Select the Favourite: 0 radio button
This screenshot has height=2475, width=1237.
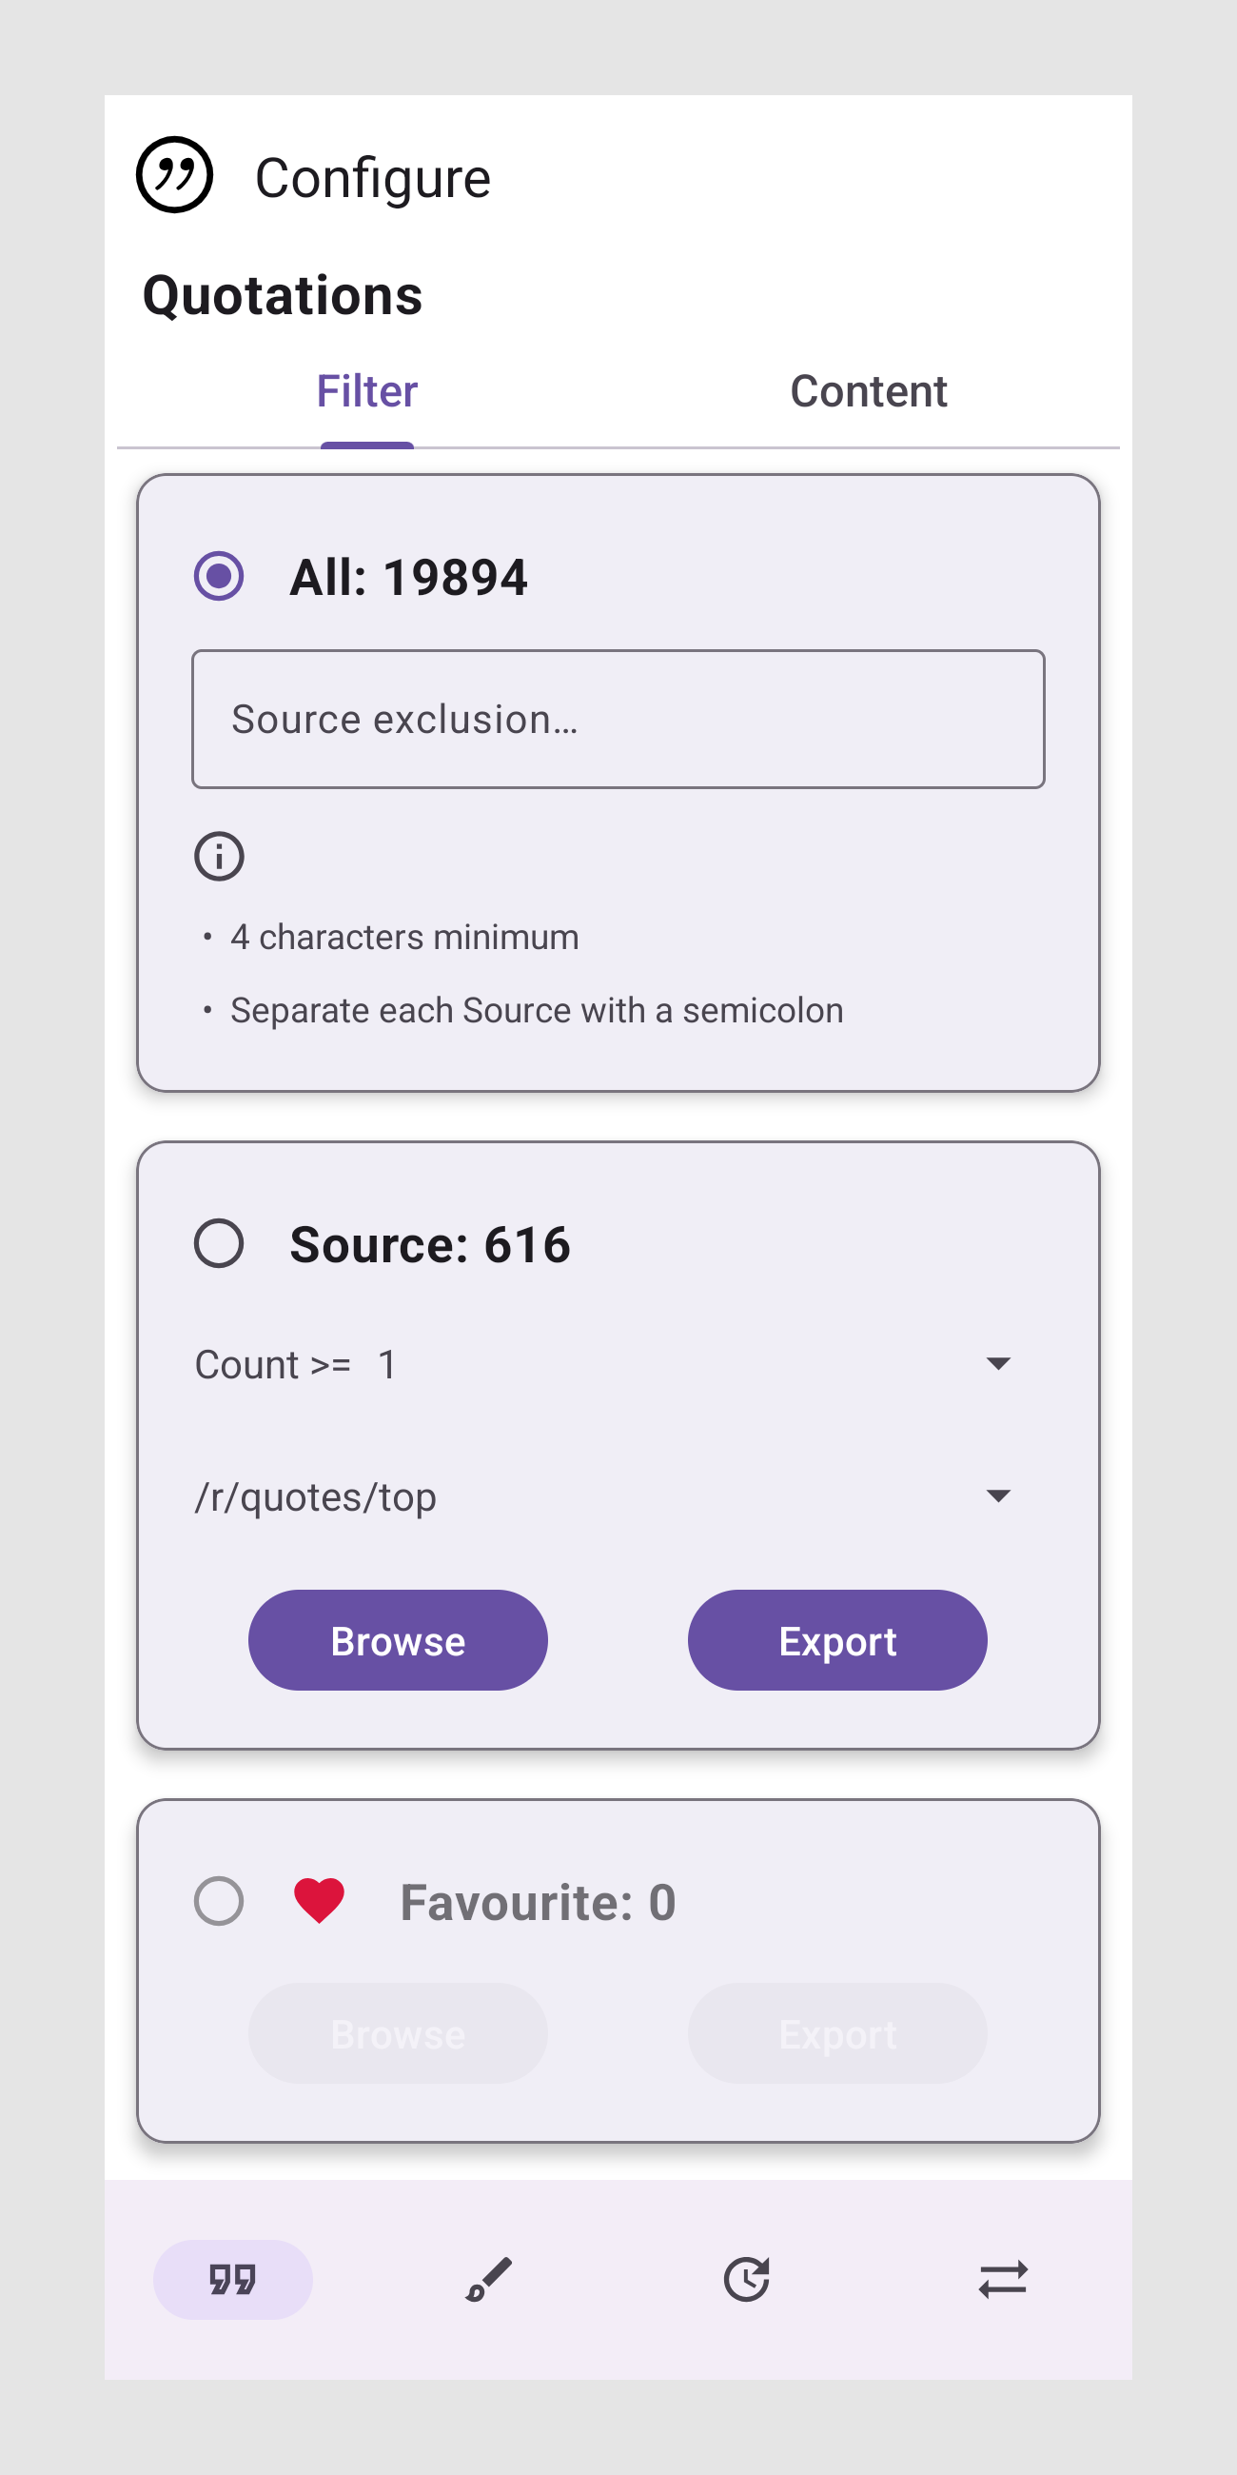click(x=219, y=1901)
